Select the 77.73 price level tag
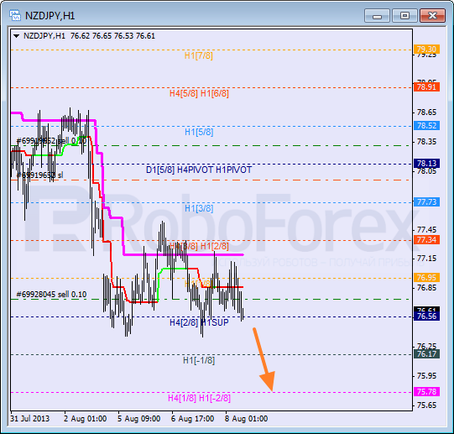The width and height of the screenshot is (454, 434). [427, 202]
